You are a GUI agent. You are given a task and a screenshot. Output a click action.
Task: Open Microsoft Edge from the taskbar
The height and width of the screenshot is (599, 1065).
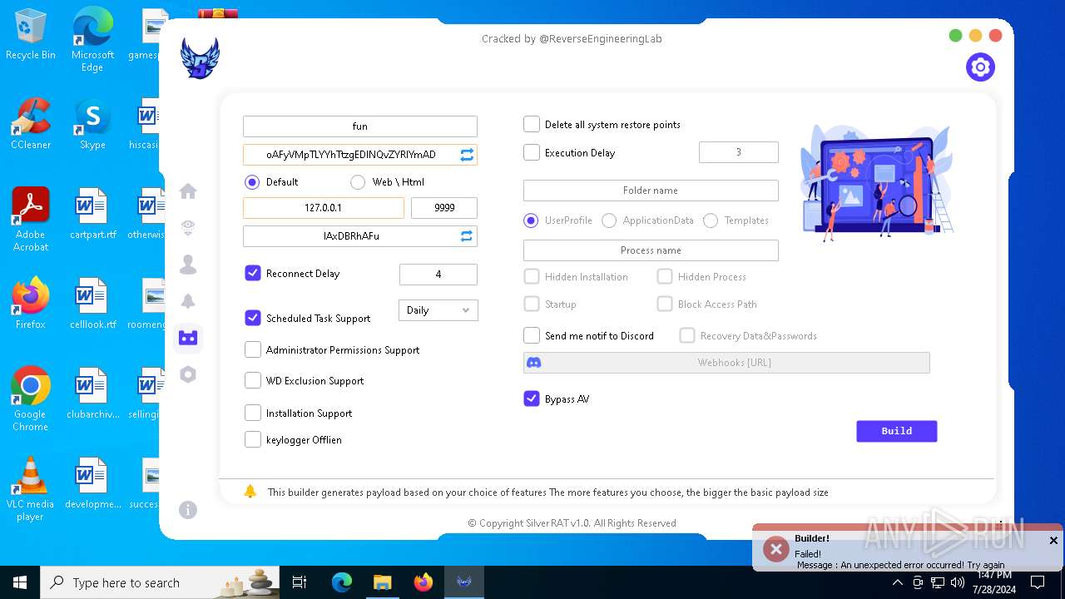tap(342, 582)
